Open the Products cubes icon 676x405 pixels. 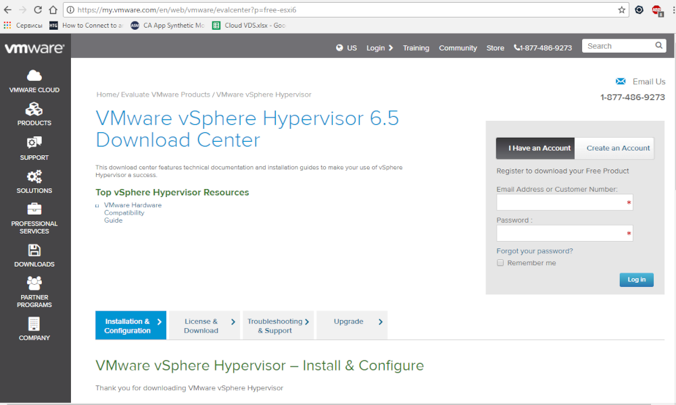click(x=34, y=109)
